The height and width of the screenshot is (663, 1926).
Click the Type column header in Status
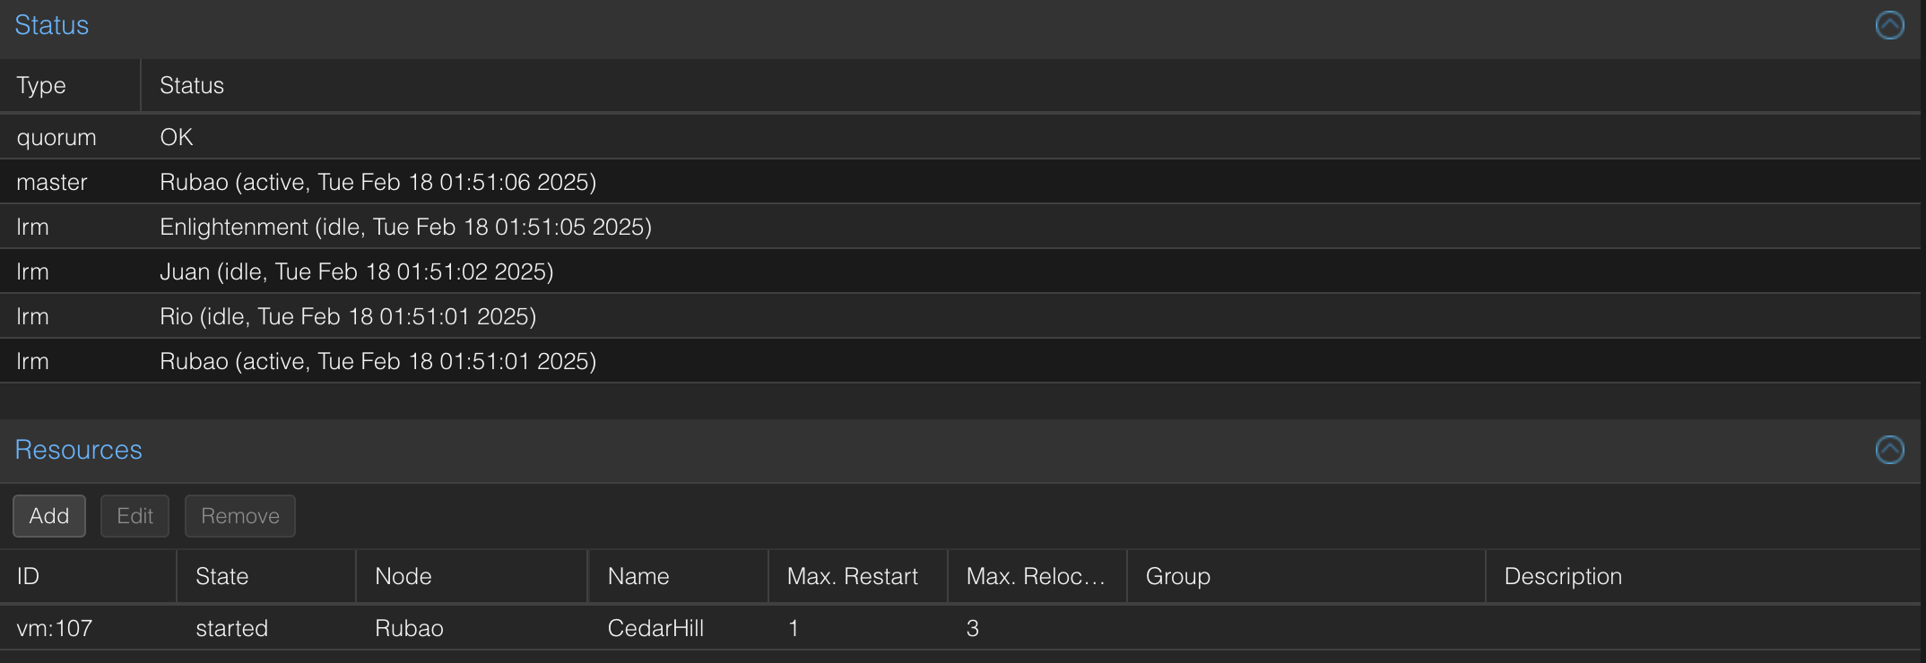(x=70, y=85)
